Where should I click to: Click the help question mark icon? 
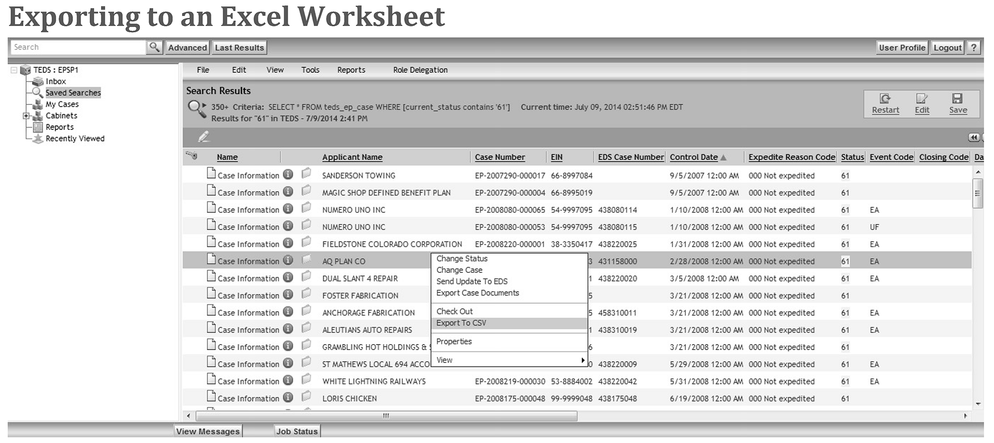[x=973, y=47]
